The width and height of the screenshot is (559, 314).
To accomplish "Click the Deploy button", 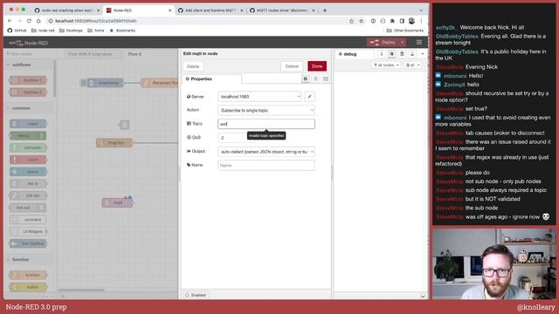I will coord(383,43).
